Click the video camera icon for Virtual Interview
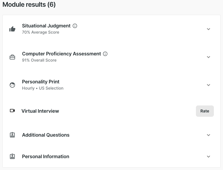 (12, 111)
